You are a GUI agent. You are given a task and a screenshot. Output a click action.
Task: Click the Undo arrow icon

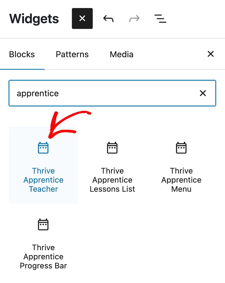108,19
